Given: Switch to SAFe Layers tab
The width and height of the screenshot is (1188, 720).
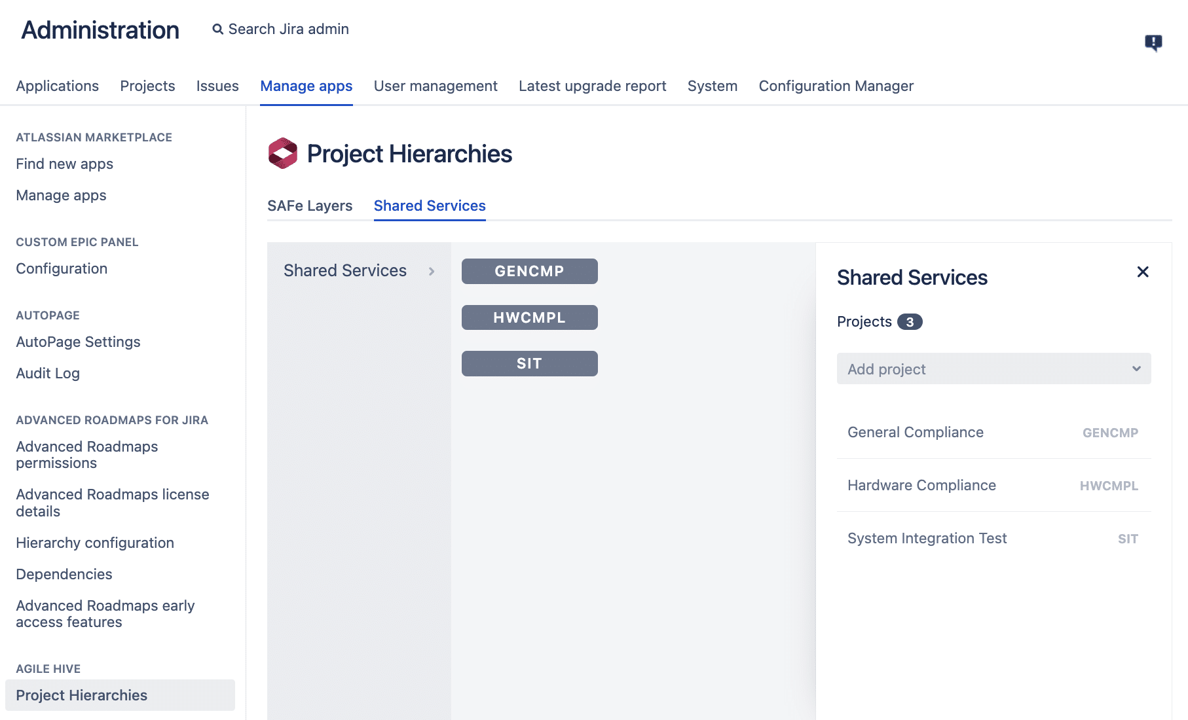Looking at the screenshot, I should pyautogui.click(x=310, y=206).
